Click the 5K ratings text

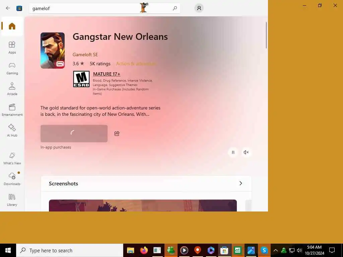coord(100,64)
